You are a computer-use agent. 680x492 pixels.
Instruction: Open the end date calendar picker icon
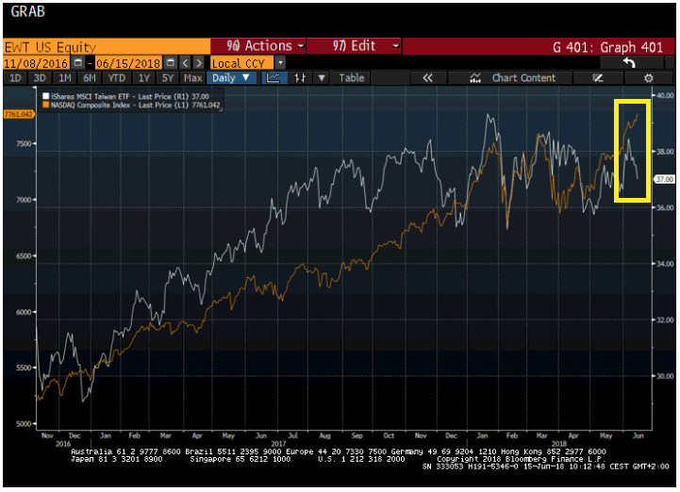click(x=171, y=63)
